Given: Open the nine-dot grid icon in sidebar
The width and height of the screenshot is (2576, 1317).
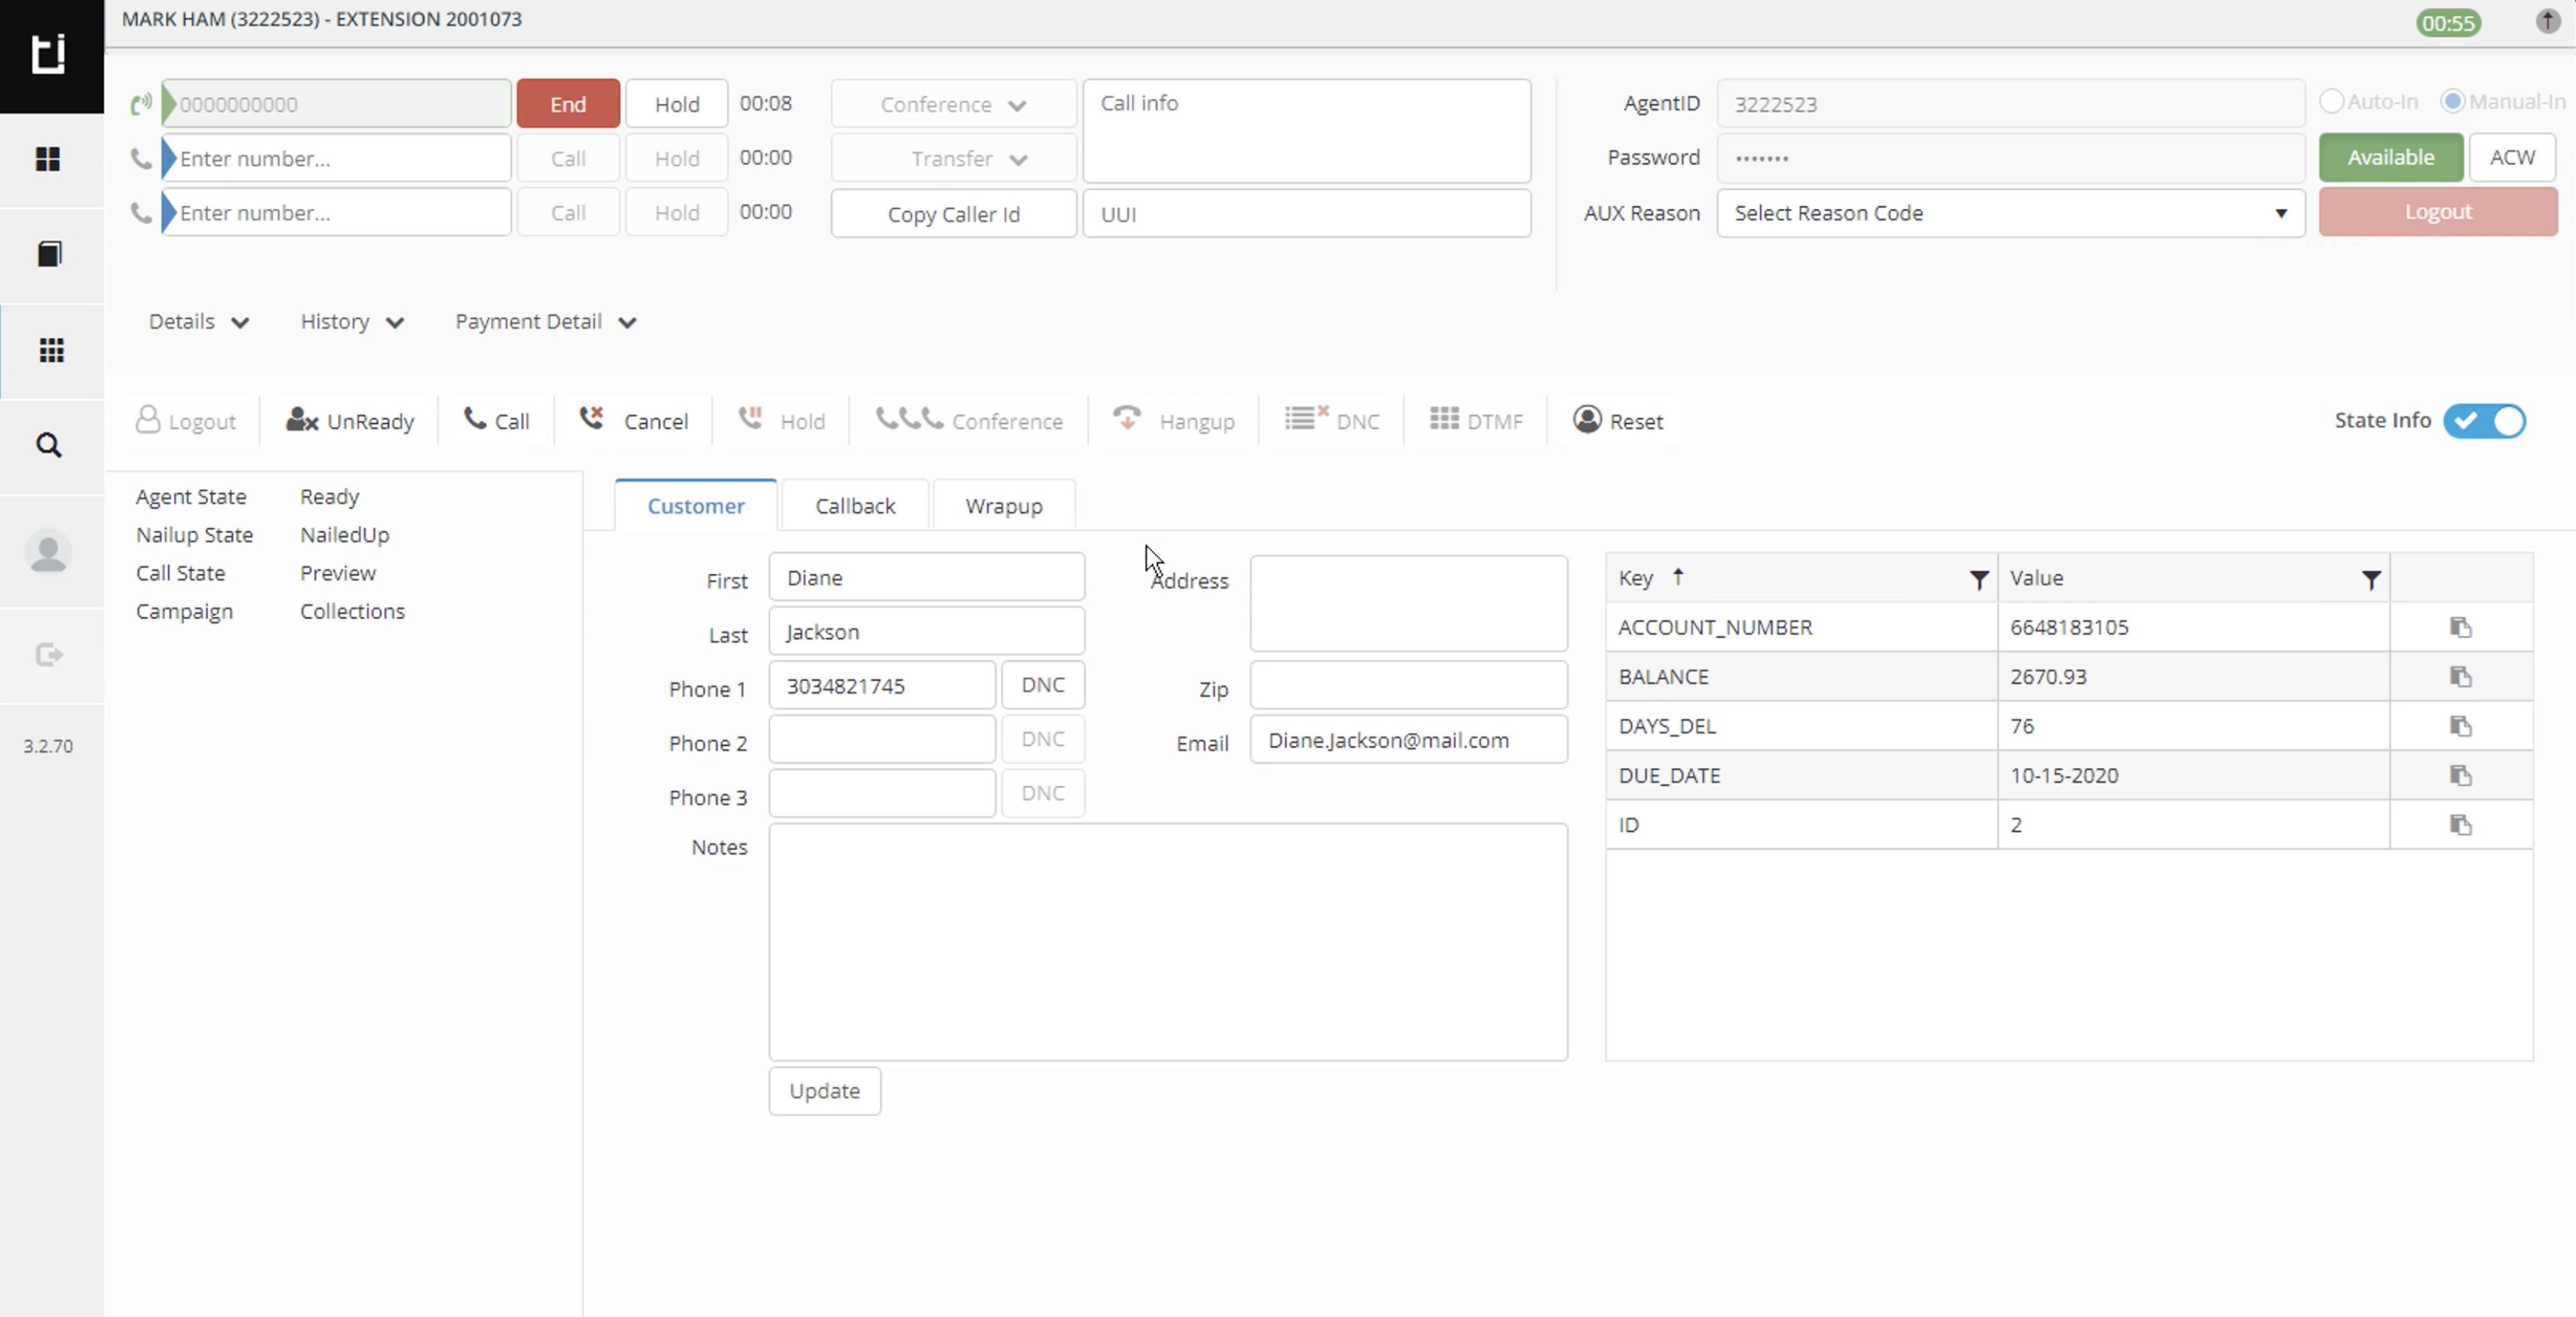Looking at the screenshot, I should pos(51,350).
